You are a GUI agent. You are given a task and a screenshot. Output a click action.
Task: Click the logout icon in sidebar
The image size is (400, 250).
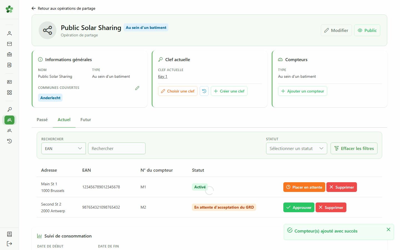(9, 244)
